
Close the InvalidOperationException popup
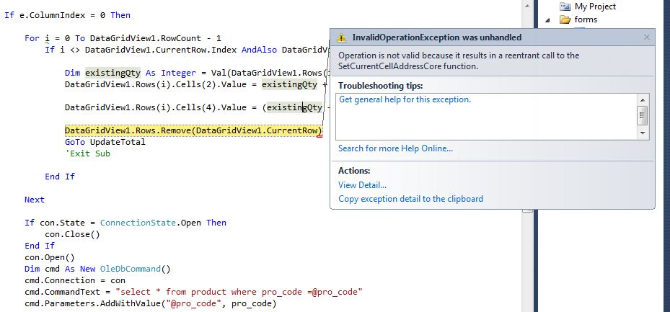click(646, 37)
